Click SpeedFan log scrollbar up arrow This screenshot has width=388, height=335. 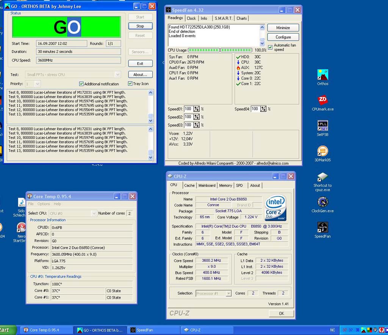[262, 27]
